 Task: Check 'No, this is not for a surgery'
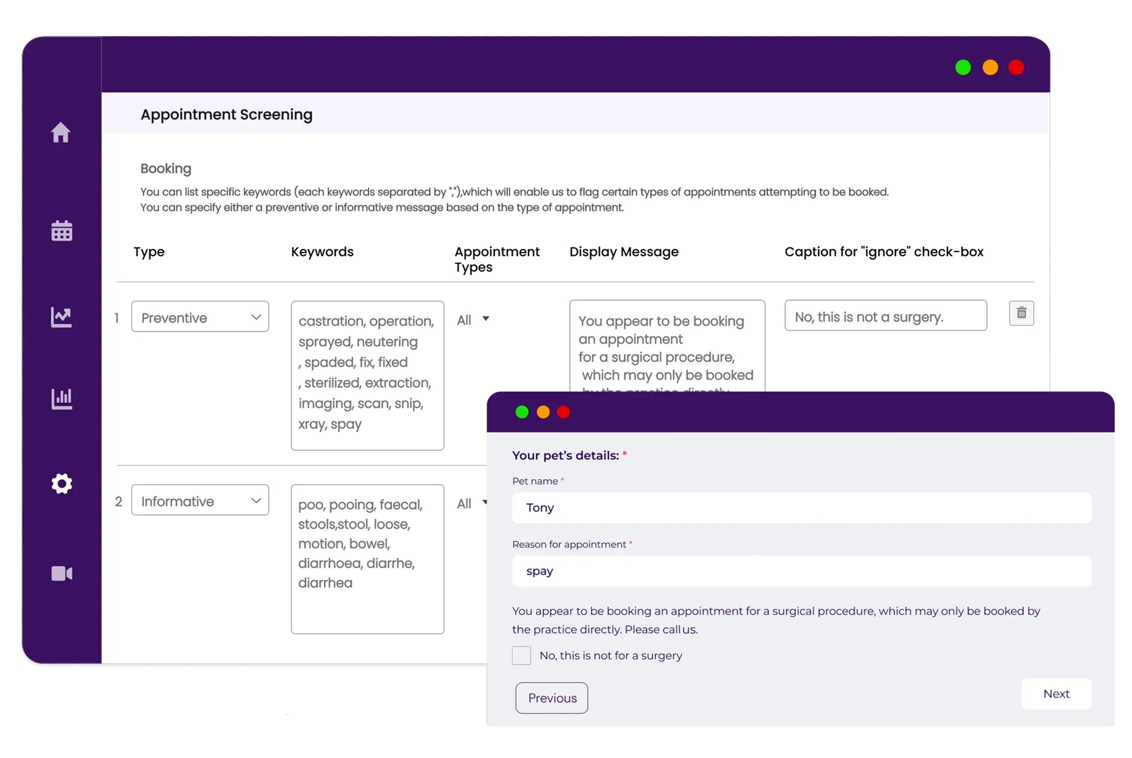coord(521,655)
